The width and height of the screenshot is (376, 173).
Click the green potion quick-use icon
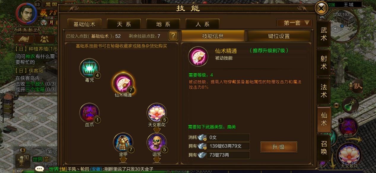point(350,105)
